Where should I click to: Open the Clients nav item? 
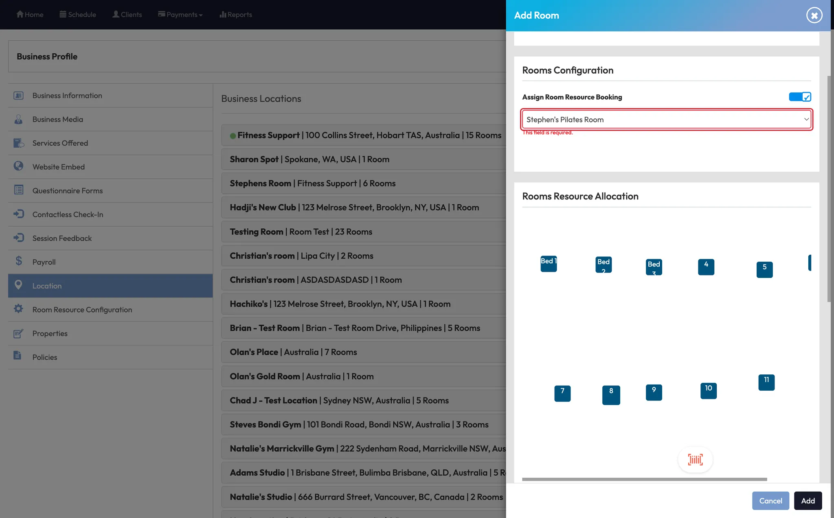coord(127,15)
